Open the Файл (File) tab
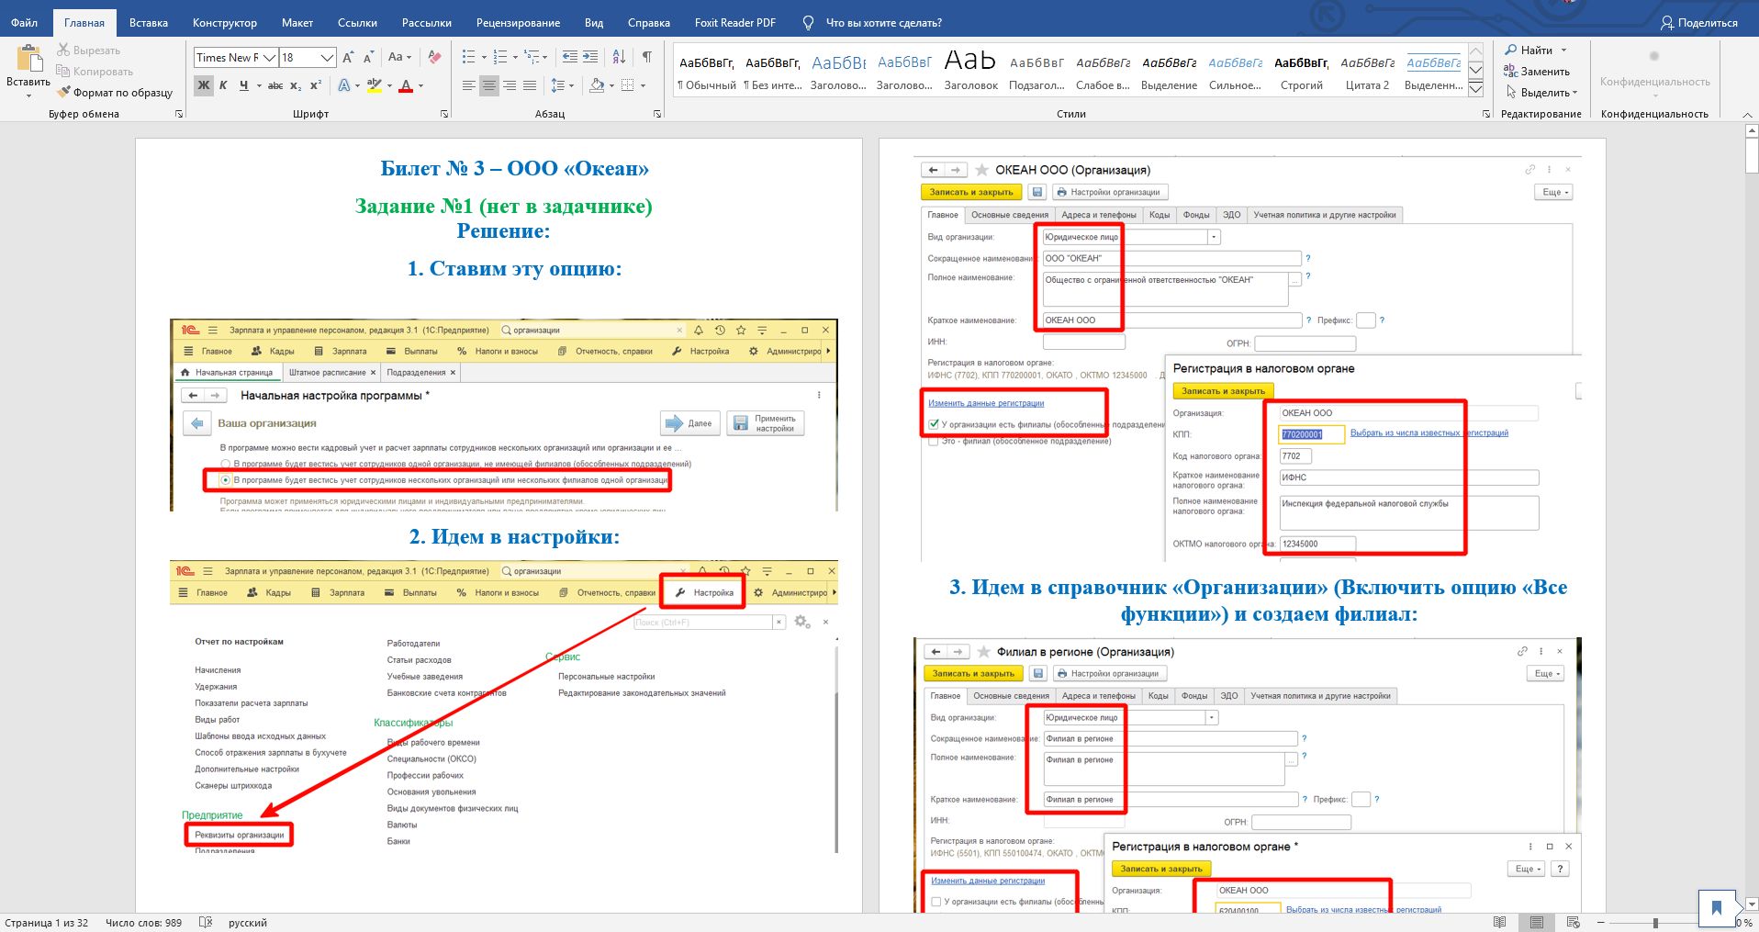1759x932 pixels. [x=24, y=23]
